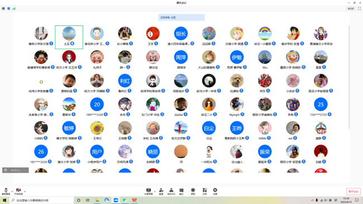
Task: Enter full screen mode icon
Action: click(359, 8)
